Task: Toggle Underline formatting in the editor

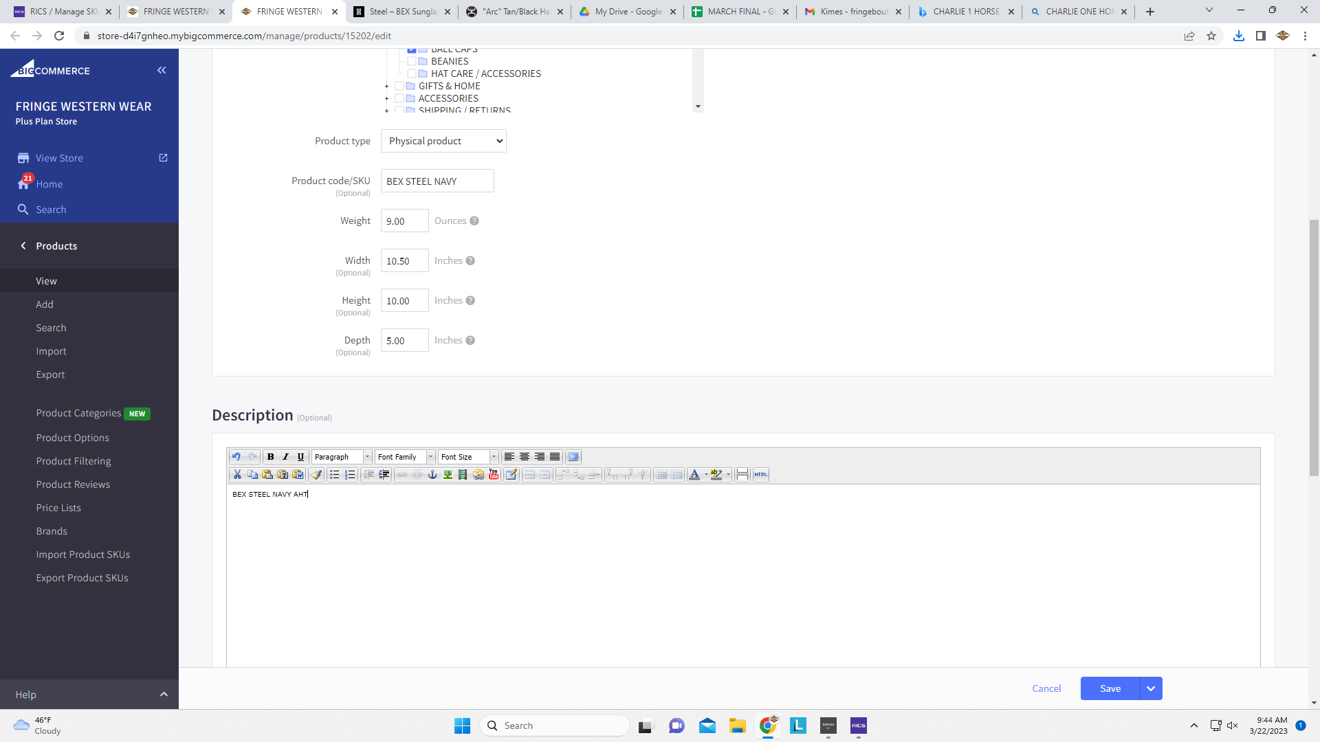Action: [300, 457]
